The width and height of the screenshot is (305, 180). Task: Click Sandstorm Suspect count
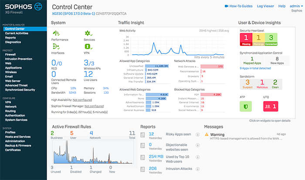(247, 84)
